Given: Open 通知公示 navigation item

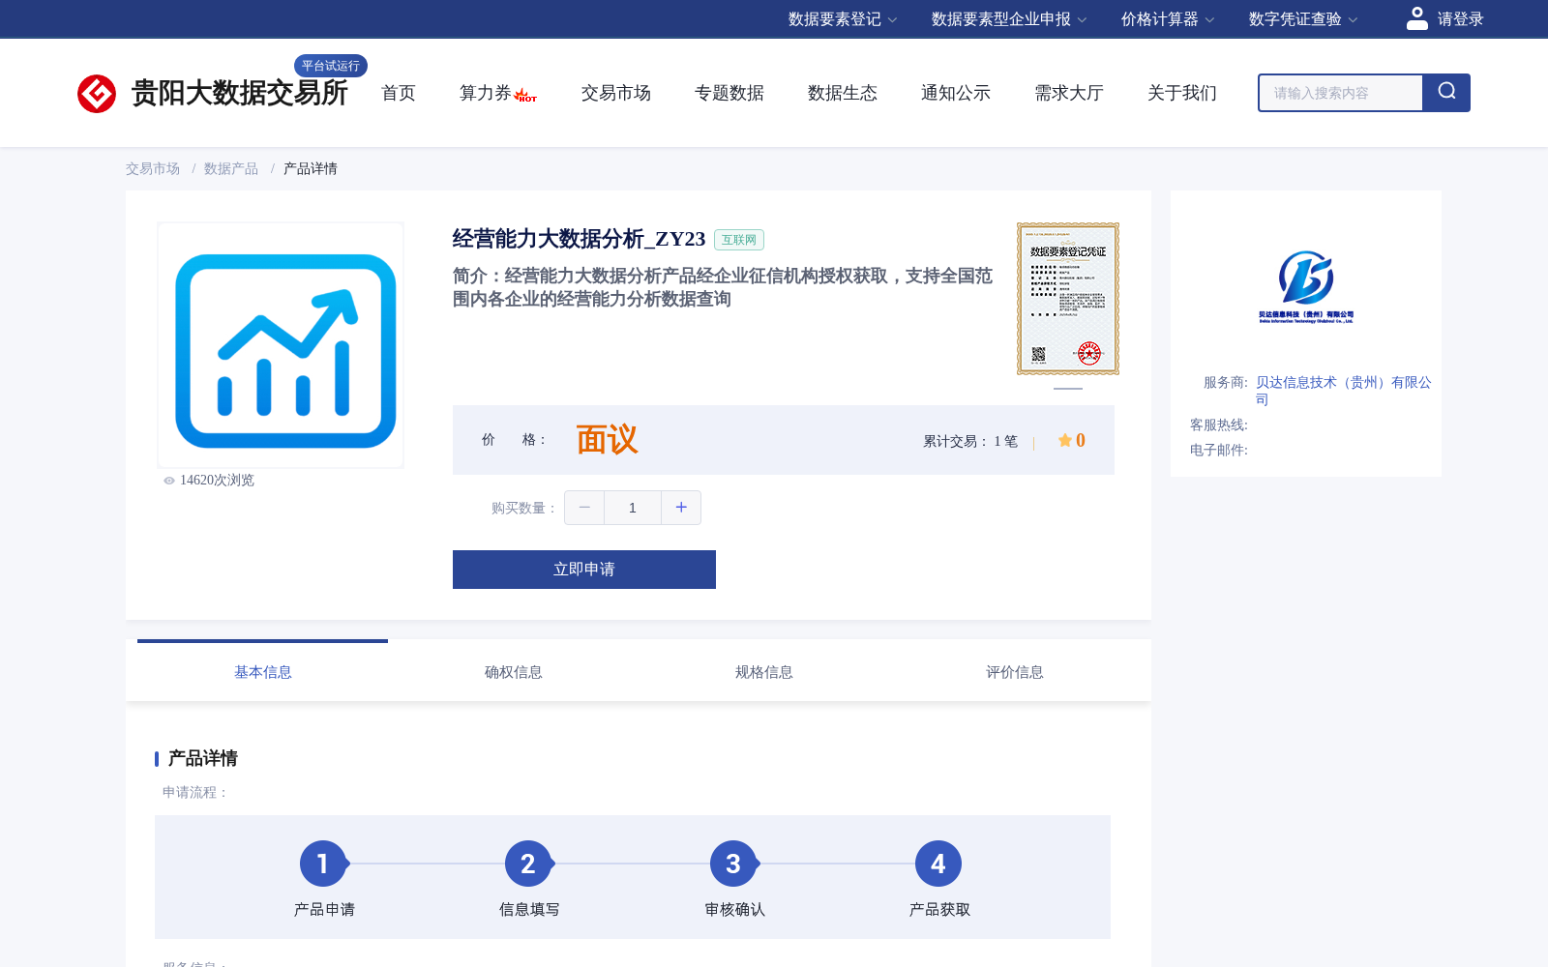Looking at the screenshot, I should tap(956, 93).
